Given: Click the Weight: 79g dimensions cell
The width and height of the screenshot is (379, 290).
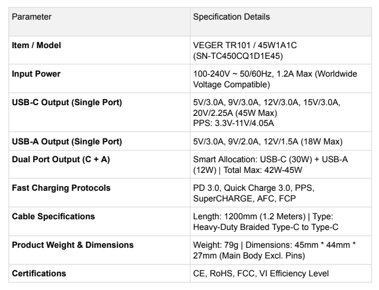Looking at the screenshot, I should (x=281, y=250).
